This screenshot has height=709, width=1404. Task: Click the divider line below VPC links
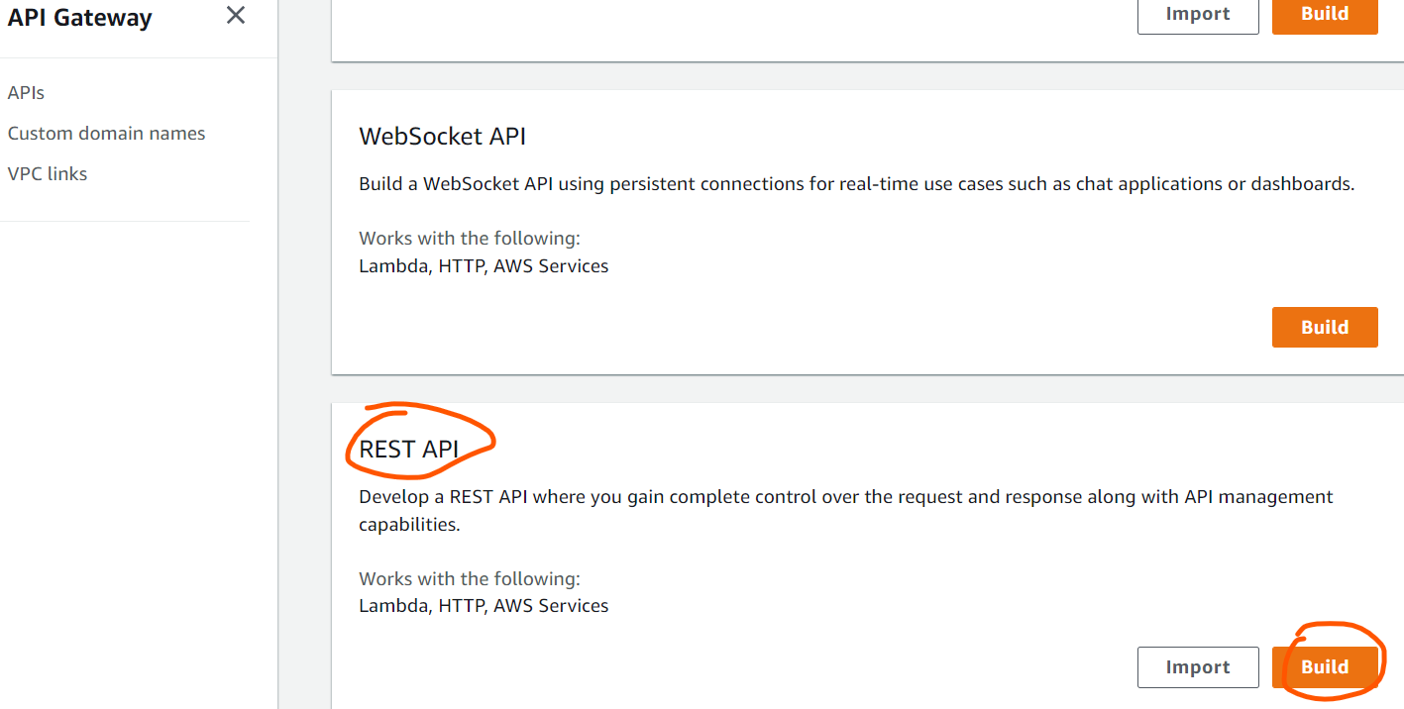click(x=125, y=221)
